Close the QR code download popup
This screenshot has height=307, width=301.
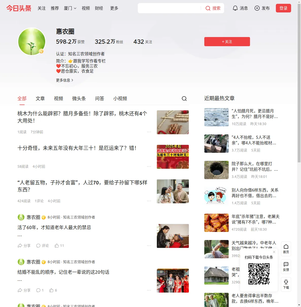click(x=274, y=252)
